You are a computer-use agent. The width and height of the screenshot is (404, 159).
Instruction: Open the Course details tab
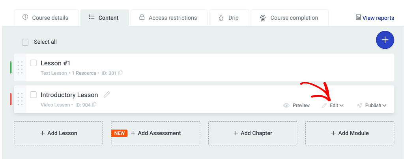[x=46, y=18]
